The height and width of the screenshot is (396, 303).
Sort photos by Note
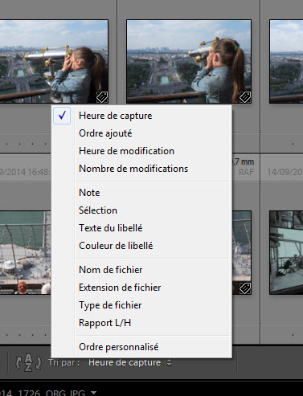click(141, 193)
